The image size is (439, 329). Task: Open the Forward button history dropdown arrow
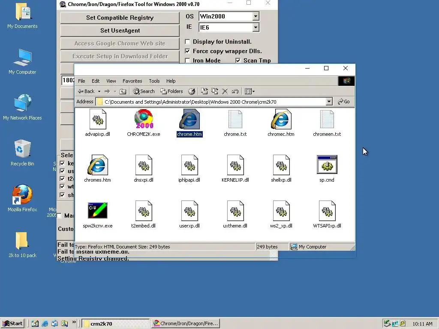[x=115, y=92]
